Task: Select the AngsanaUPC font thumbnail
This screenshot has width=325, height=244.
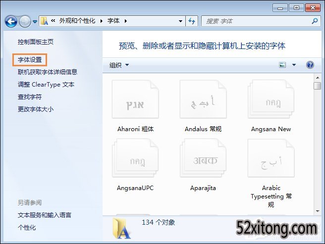Action: click(135, 158)
